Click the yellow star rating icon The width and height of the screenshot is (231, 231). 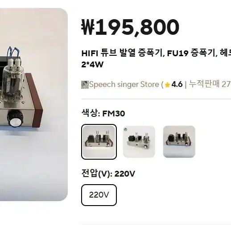coord(168,85)
